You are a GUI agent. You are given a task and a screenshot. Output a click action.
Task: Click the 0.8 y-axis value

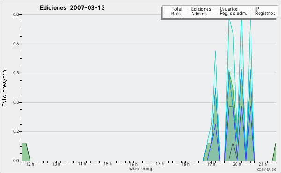(x=16, y=14)
